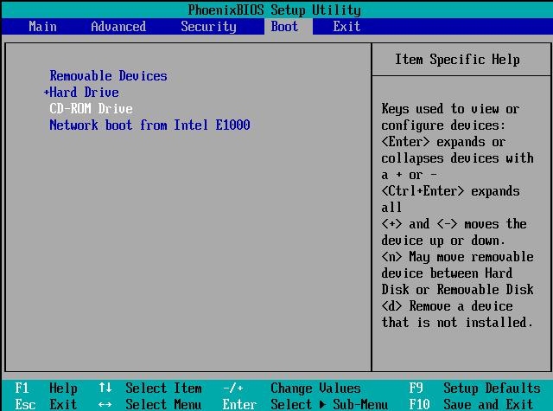
Task: Select the Hard Drive boot entry
Action: point(84,93)
